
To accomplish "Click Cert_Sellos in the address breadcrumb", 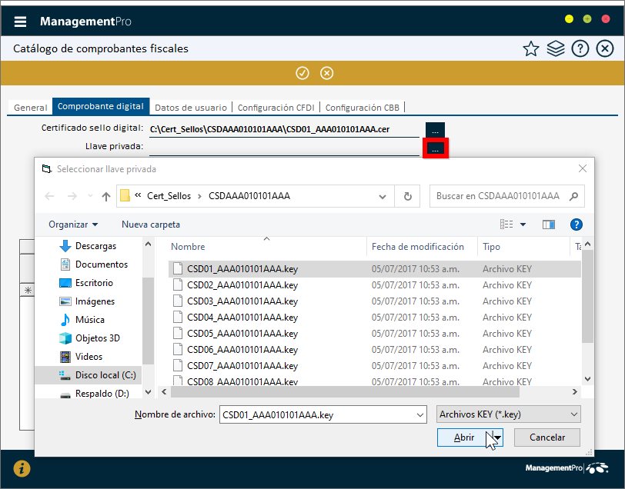I will point(169,196).
